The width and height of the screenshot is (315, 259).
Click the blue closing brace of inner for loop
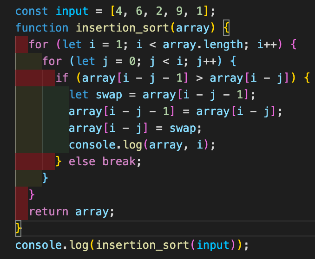(x=45, y=178)
